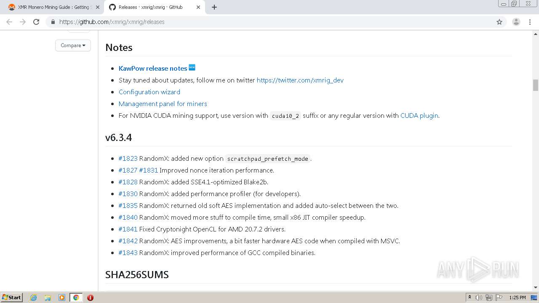This screenshot has width=539, height=303.
Task: Select the Chrome taskbar button
Action: tap(76, 298)
